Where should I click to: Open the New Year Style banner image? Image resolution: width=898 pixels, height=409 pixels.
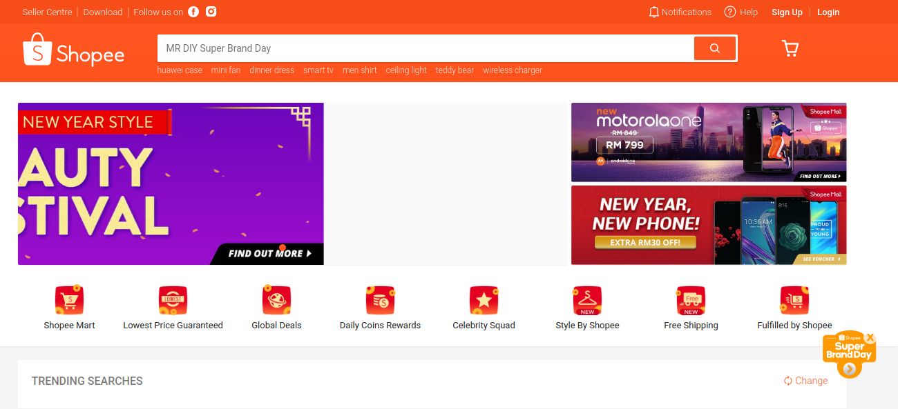coord(171,183)
